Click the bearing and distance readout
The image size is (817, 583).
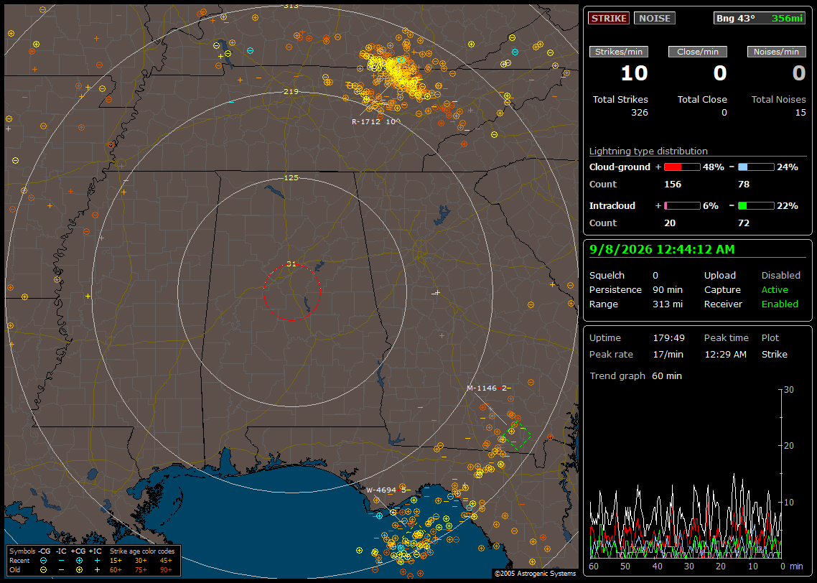(759, 18)
